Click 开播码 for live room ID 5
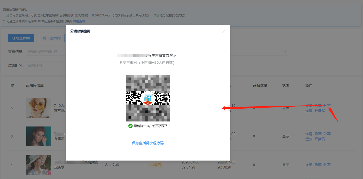The height and width of the screenshot is (179, 363). (x=319, y=111)
